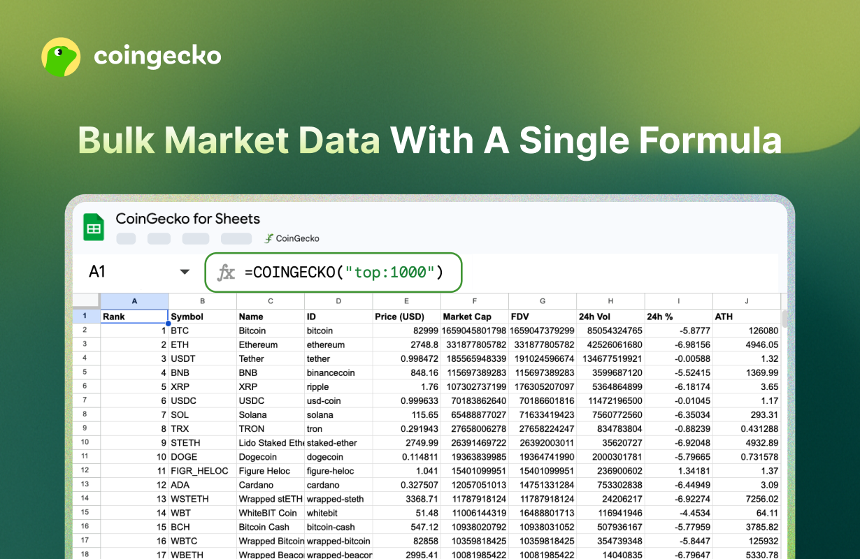The height and width of the screenshot is (559, 860).
Task: Select the bitcoin-cash ID cell
Action: [338, 526]
